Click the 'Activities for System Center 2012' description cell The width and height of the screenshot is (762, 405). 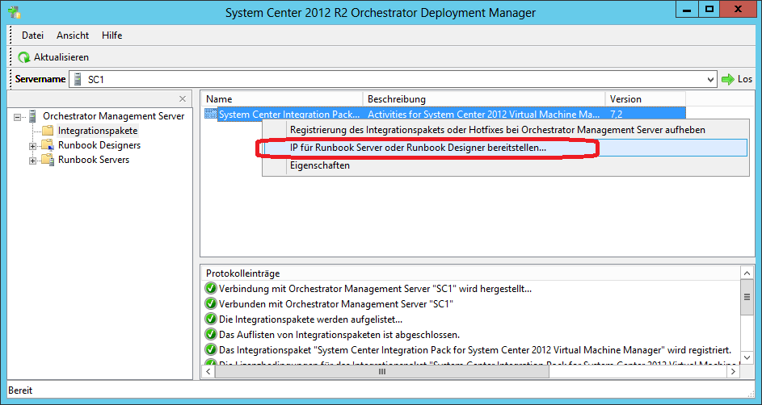click(484, 115)
